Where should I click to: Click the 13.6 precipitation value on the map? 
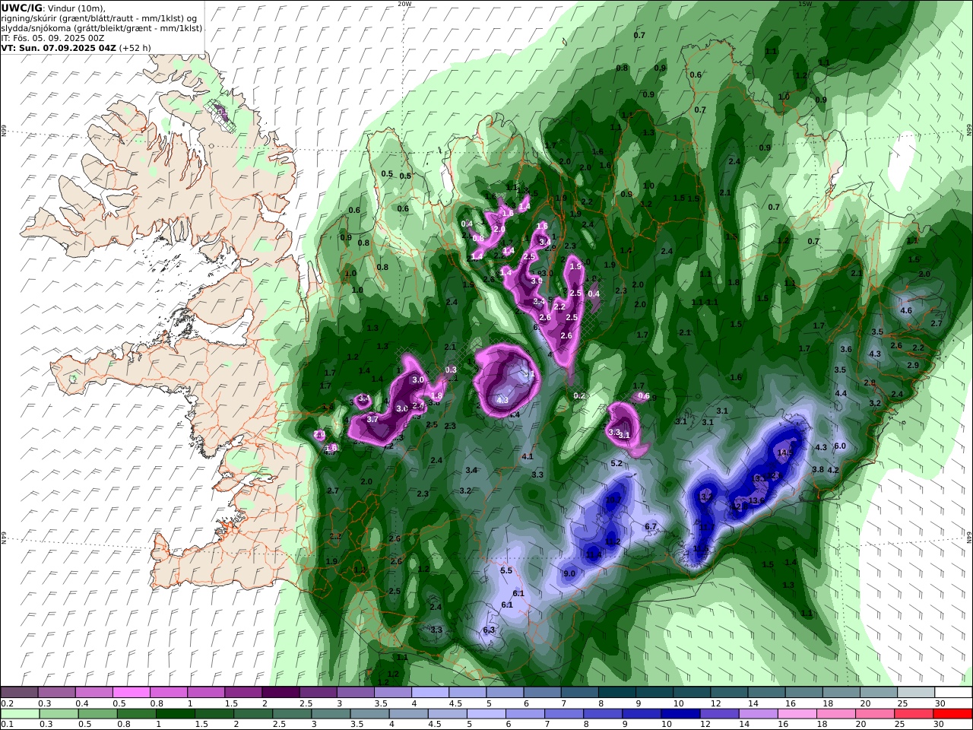click(756, 500)
